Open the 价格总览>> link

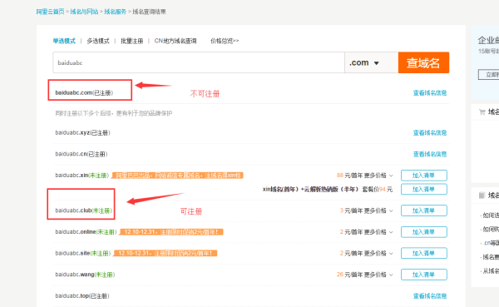(x=225, y=41)
